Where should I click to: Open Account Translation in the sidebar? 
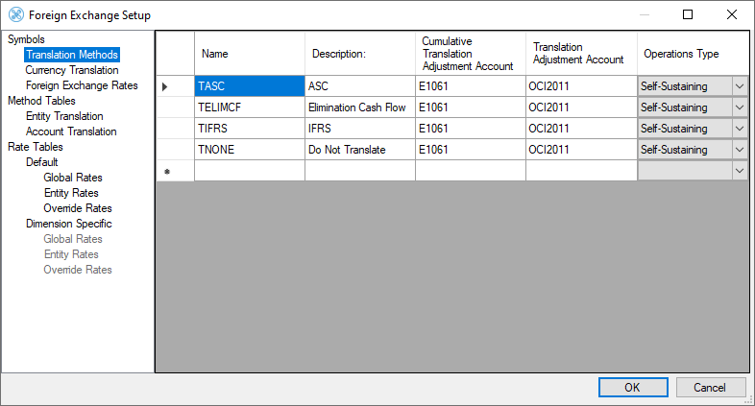(71, 131)
